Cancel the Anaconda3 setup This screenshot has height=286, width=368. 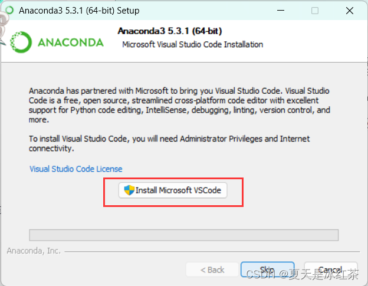coord(331,269)
